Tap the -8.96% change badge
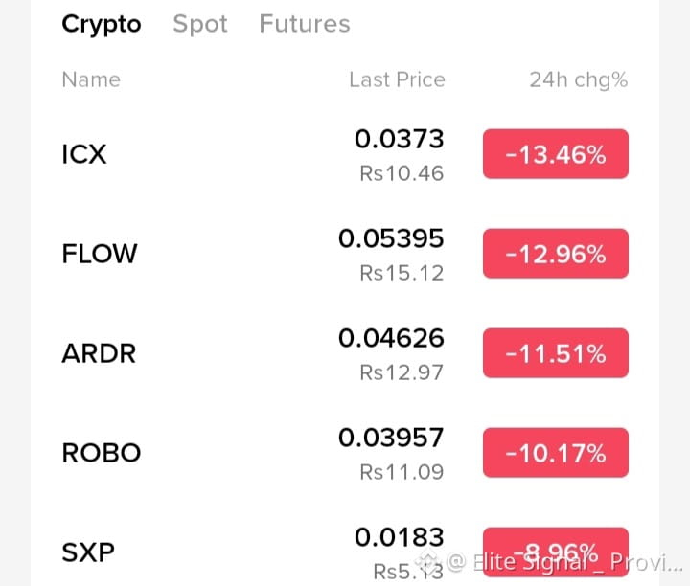 pos(556,552)
